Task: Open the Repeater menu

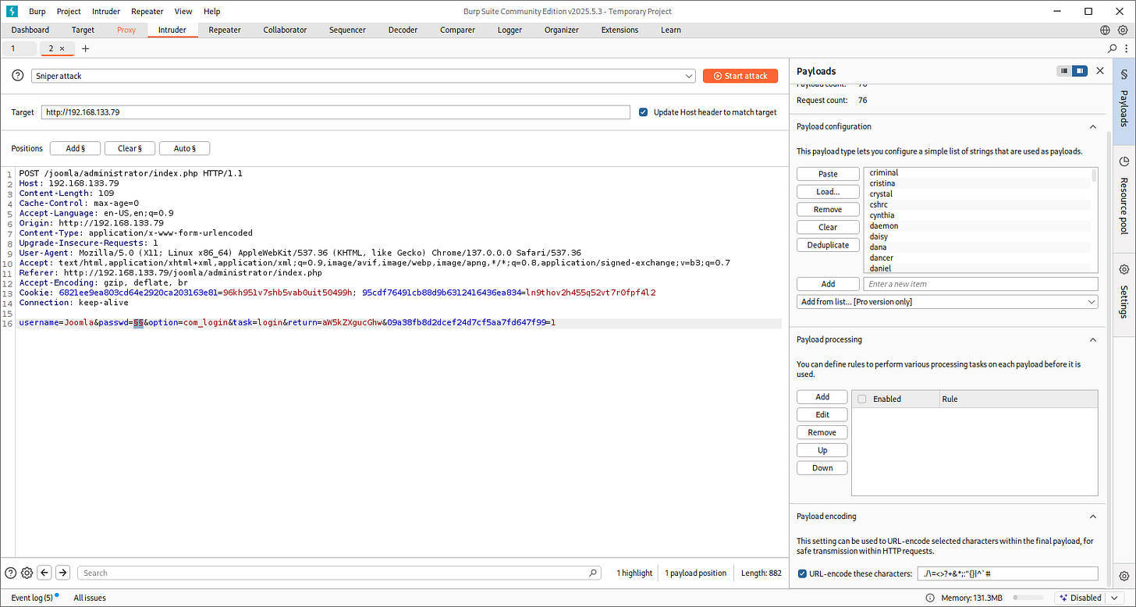Action: (x=147, y=12)
